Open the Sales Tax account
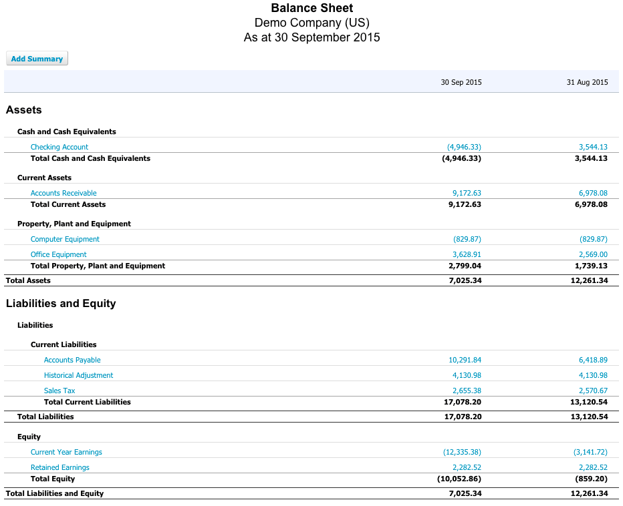The width and height of the screenshot is (623, 506). [59, 391]
